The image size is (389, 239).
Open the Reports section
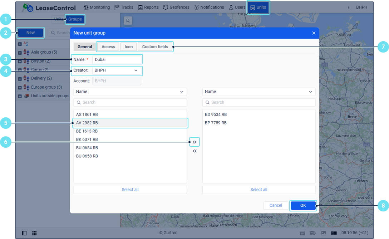148,7
